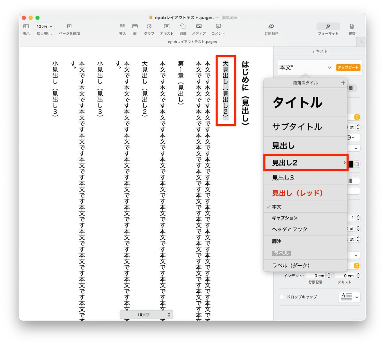Toggle the フォーマット format panel
Screen dimensions: 385x346
[328, 26]
